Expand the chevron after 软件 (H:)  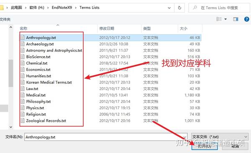click(x=48, y=8)
